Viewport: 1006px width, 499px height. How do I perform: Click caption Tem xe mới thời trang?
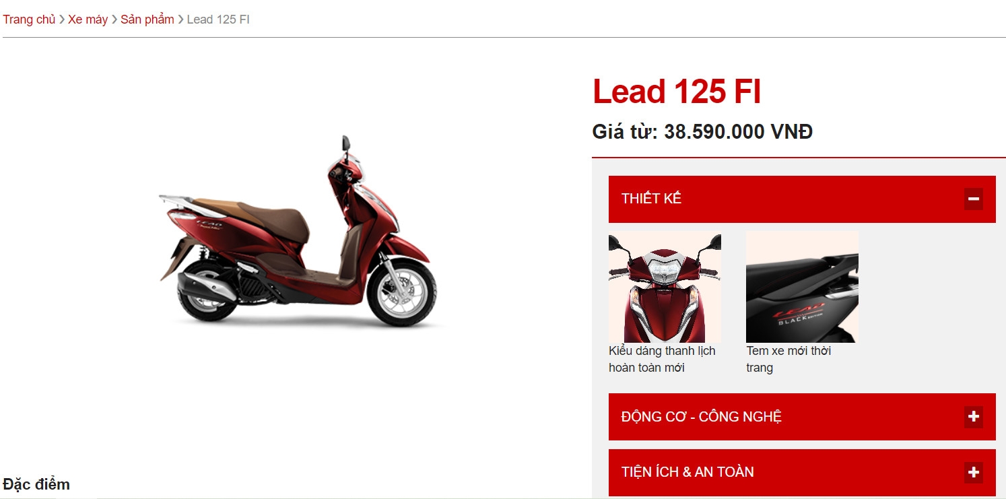(789, 360)
